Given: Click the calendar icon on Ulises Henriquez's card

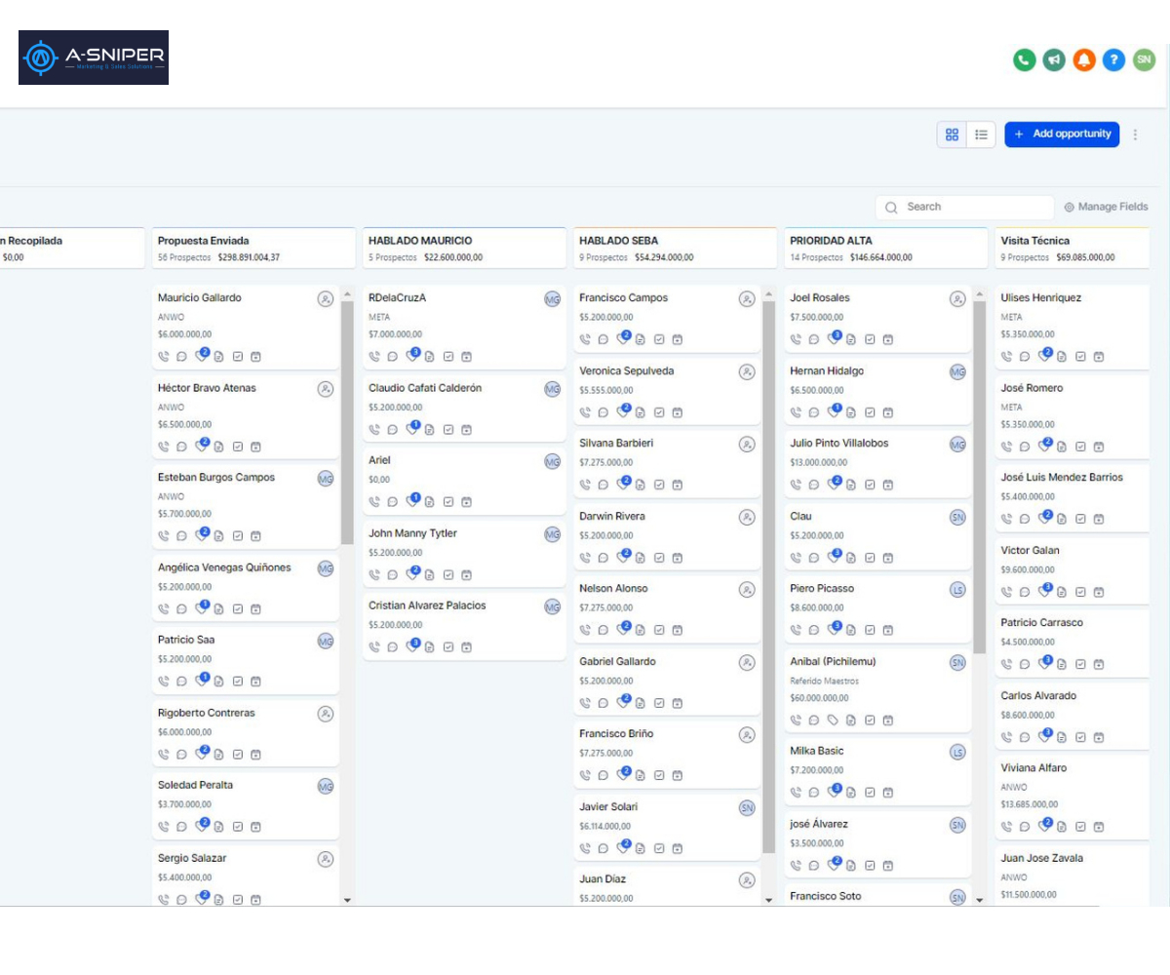Looking at the screenshot, I should click(x=1099, y=357).
